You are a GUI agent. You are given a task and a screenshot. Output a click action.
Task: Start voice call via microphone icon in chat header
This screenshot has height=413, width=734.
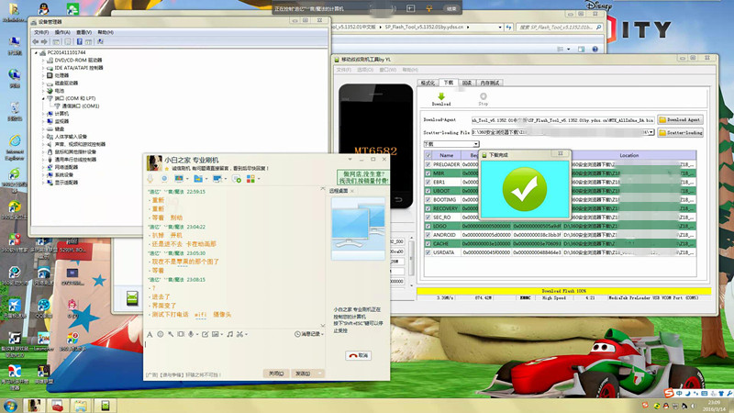(150, 179)
